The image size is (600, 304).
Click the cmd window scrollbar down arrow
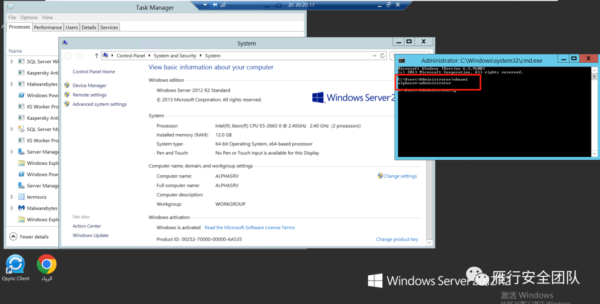[594, 154]
